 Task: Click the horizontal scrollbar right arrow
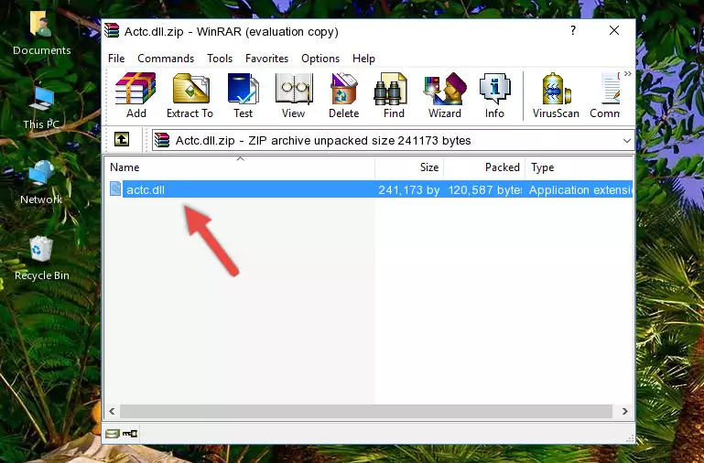click(624, 411)
